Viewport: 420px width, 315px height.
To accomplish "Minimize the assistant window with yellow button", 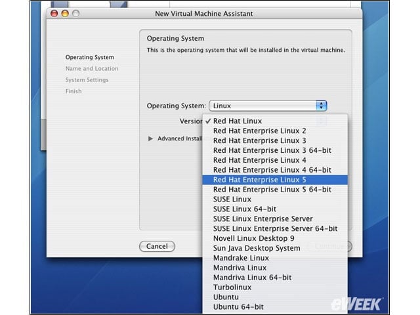I will tap(65, 13).
